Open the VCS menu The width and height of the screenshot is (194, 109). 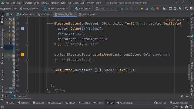click(x=82, y=3)
